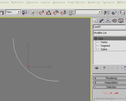The width and height of the screenshot is (126, 101).
Task: Switch to the Hierarchy panel tab
Action: click(x=108, y=21)
